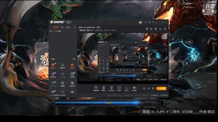Open the mode switch pill beside the logo
This screenshot has width=218, height=122.
(69, 22)
